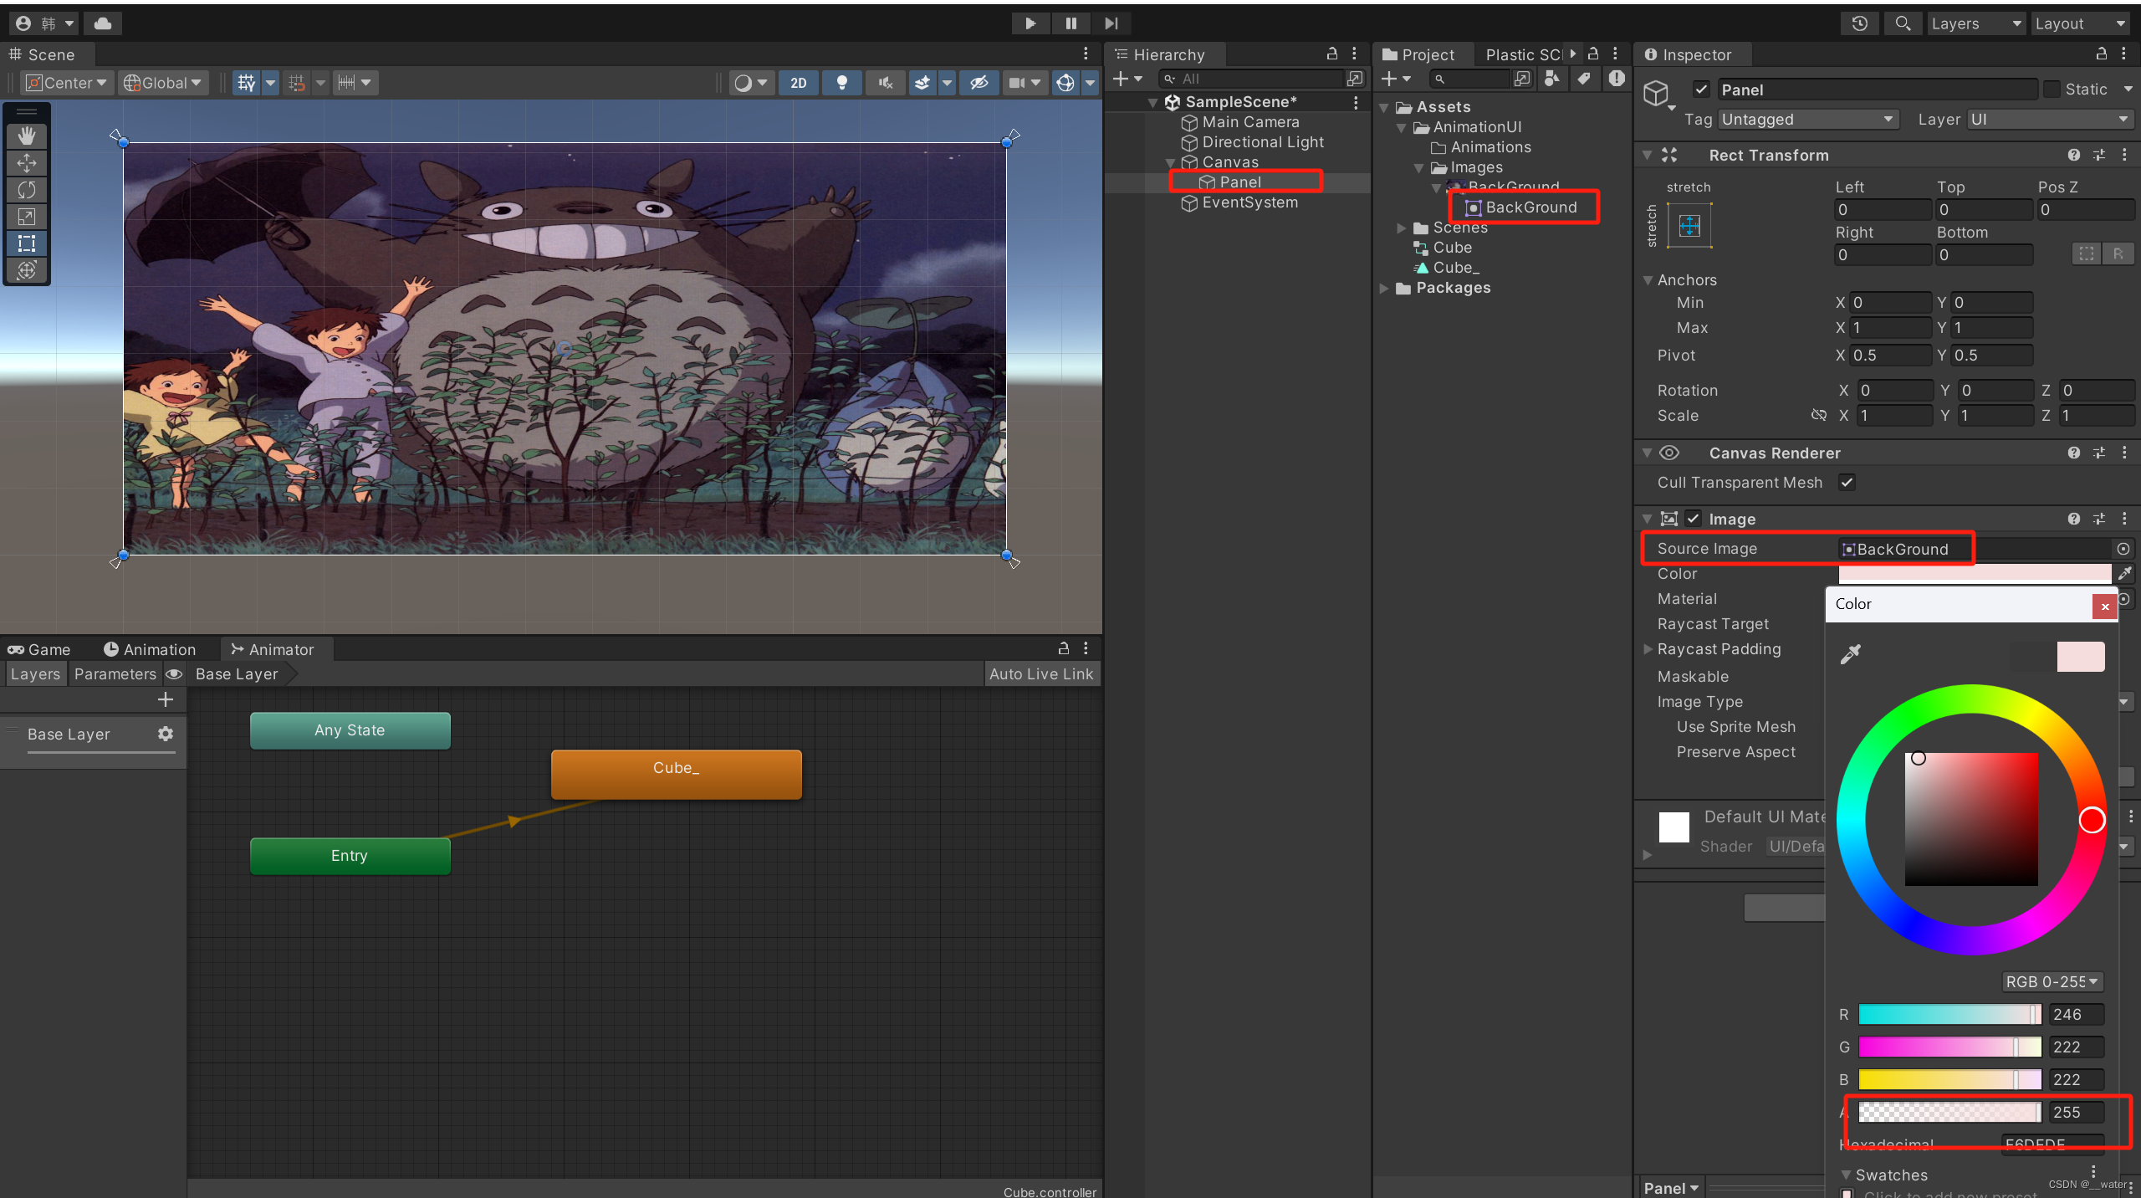Toggle hidden objects visibility in Scene
Image resolution: width=2141 pixels, height=1198 pixels.
tap(979, 83)
